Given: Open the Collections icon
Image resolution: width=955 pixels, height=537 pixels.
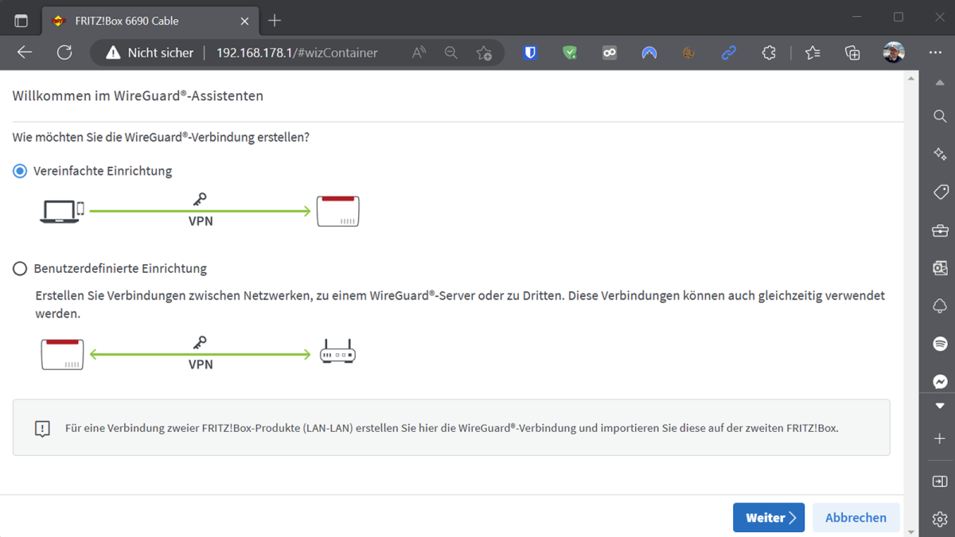Looking at the screenshot, I should click(852, 53).
